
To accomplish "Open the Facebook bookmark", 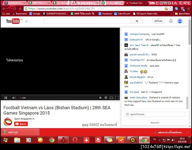I will tap(105, 14).
